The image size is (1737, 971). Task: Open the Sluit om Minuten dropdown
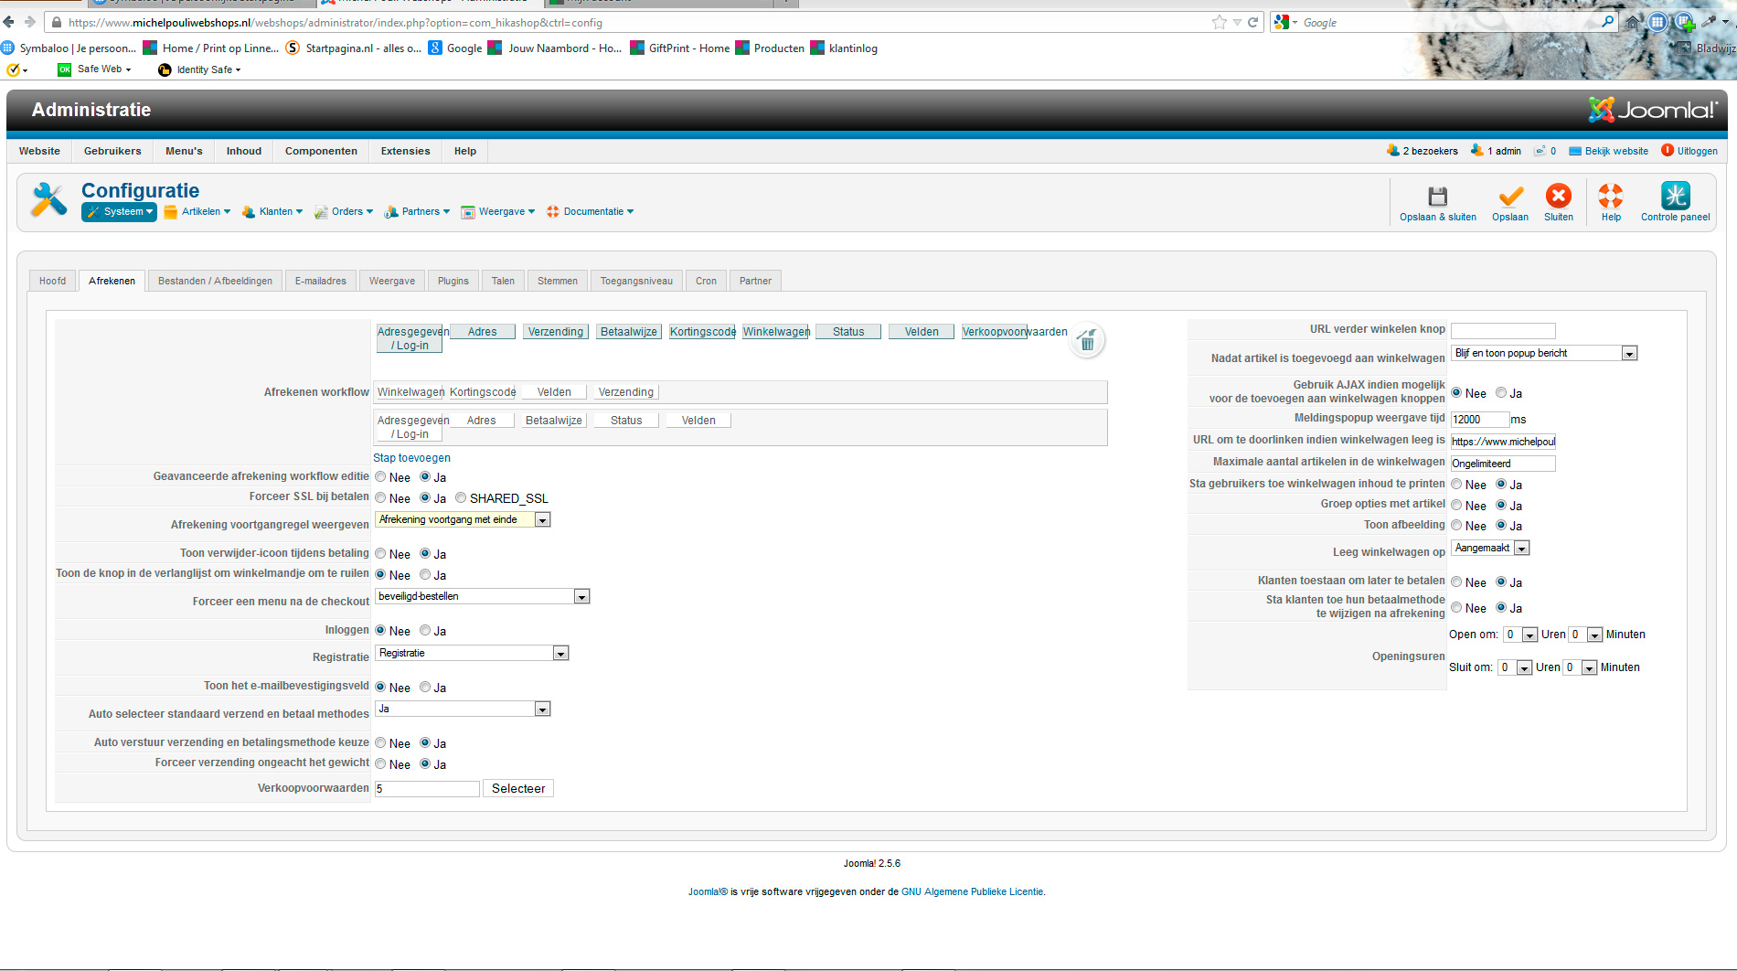coord(1581,667)
